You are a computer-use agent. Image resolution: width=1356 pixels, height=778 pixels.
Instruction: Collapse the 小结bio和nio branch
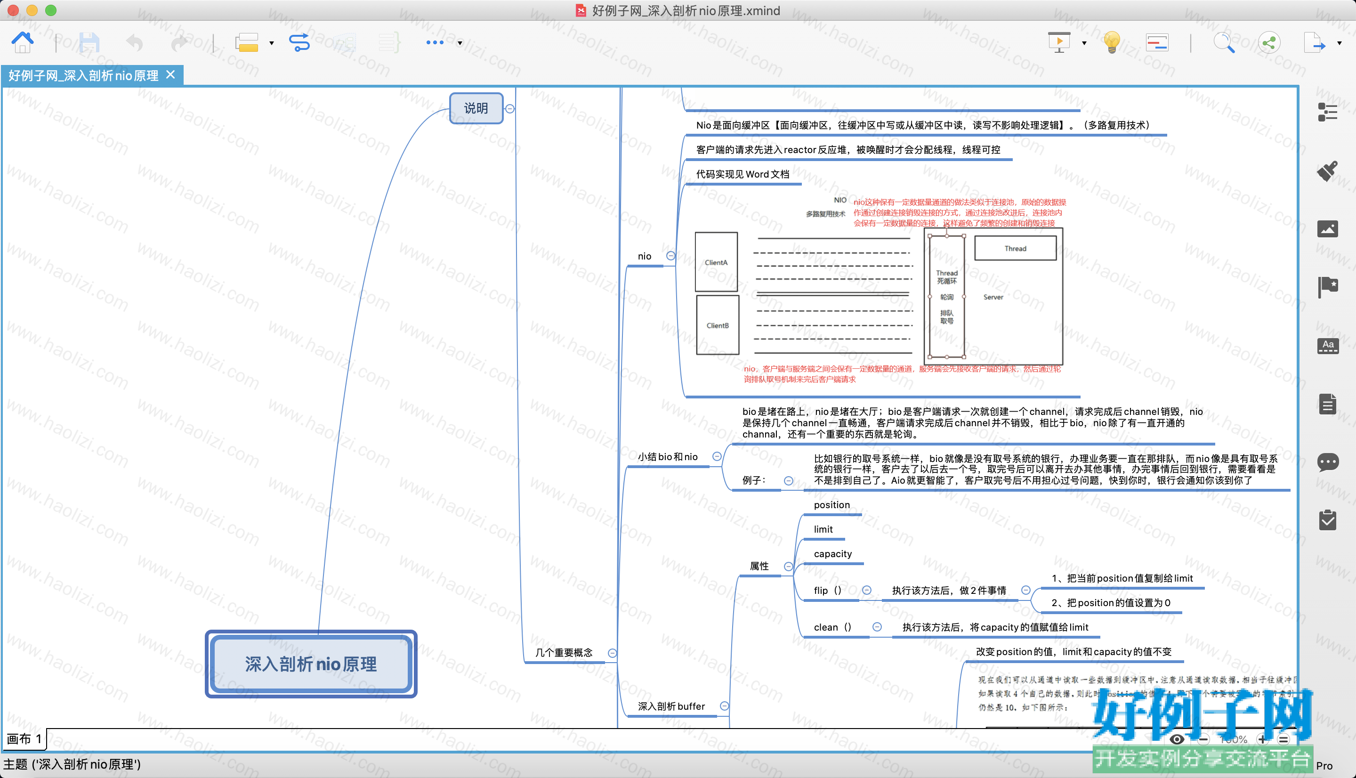point(717,456)
